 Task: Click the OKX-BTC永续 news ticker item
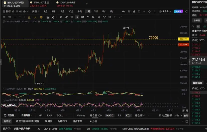pos(62,129)
